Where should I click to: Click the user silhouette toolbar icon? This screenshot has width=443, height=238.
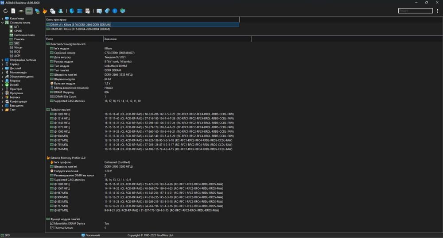click(x=60, y=11)
